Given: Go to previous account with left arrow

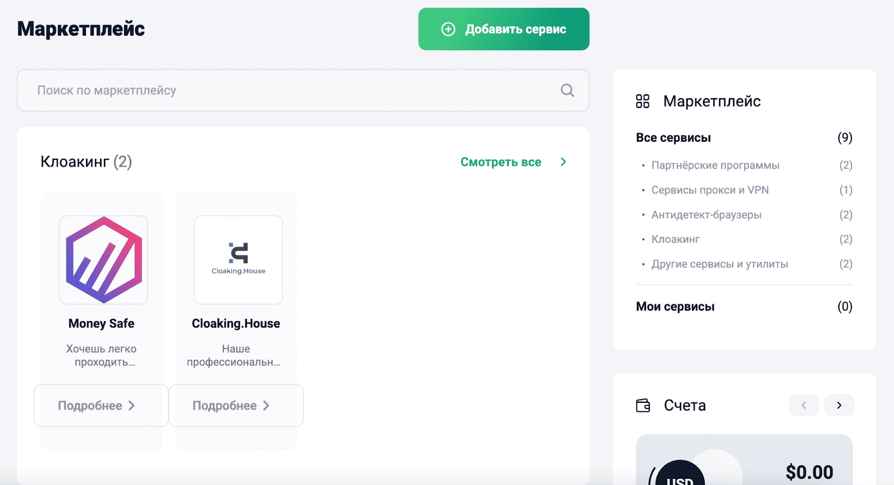Looking at the screenshot, I should [x=803, y=405].
